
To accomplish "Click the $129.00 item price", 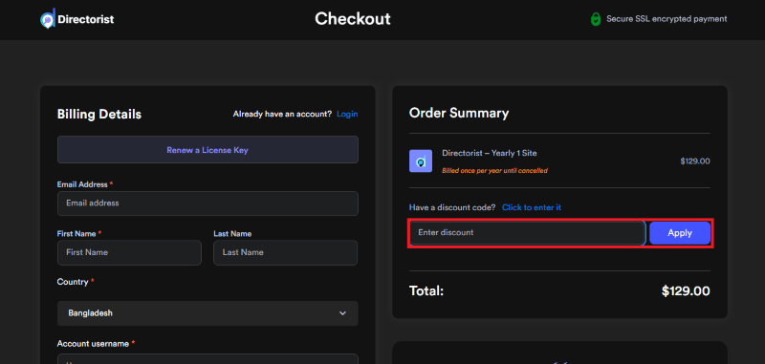I will click(695, 161).
